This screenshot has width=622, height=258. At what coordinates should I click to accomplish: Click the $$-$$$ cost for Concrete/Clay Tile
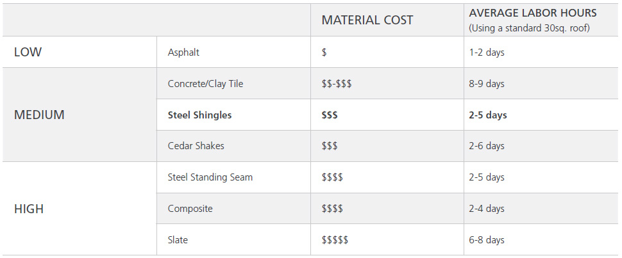tap(337, 84)
